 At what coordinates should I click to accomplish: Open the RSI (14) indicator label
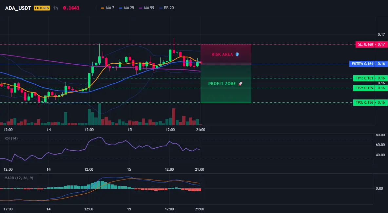click(x=11, y=138)
